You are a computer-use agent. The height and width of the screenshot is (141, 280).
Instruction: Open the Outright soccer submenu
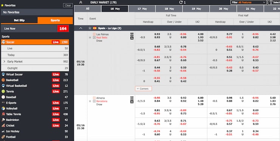tap(35, 68)
